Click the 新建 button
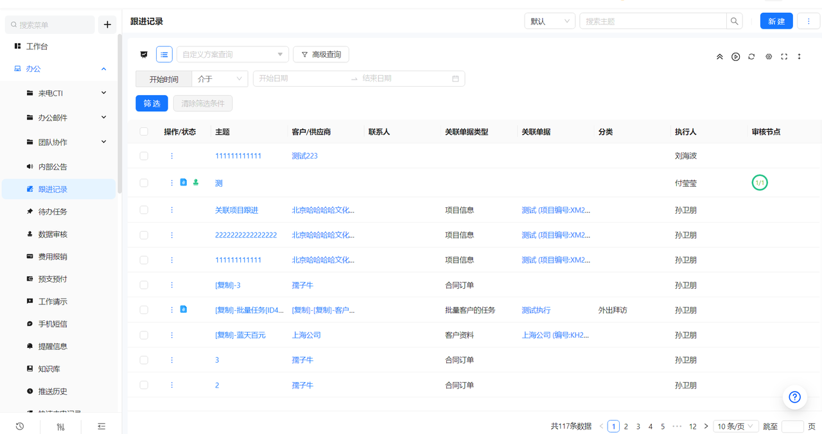This screenshot has height=434, width=822. point(776,21)
